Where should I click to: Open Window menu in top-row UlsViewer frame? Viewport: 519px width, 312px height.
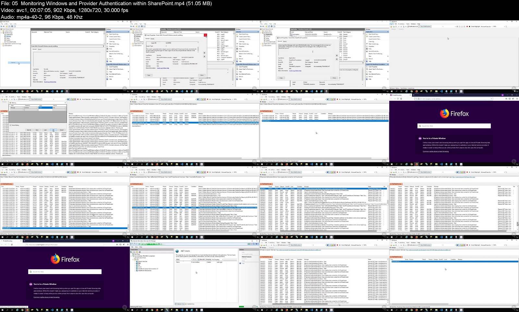(x=413, y=24)
